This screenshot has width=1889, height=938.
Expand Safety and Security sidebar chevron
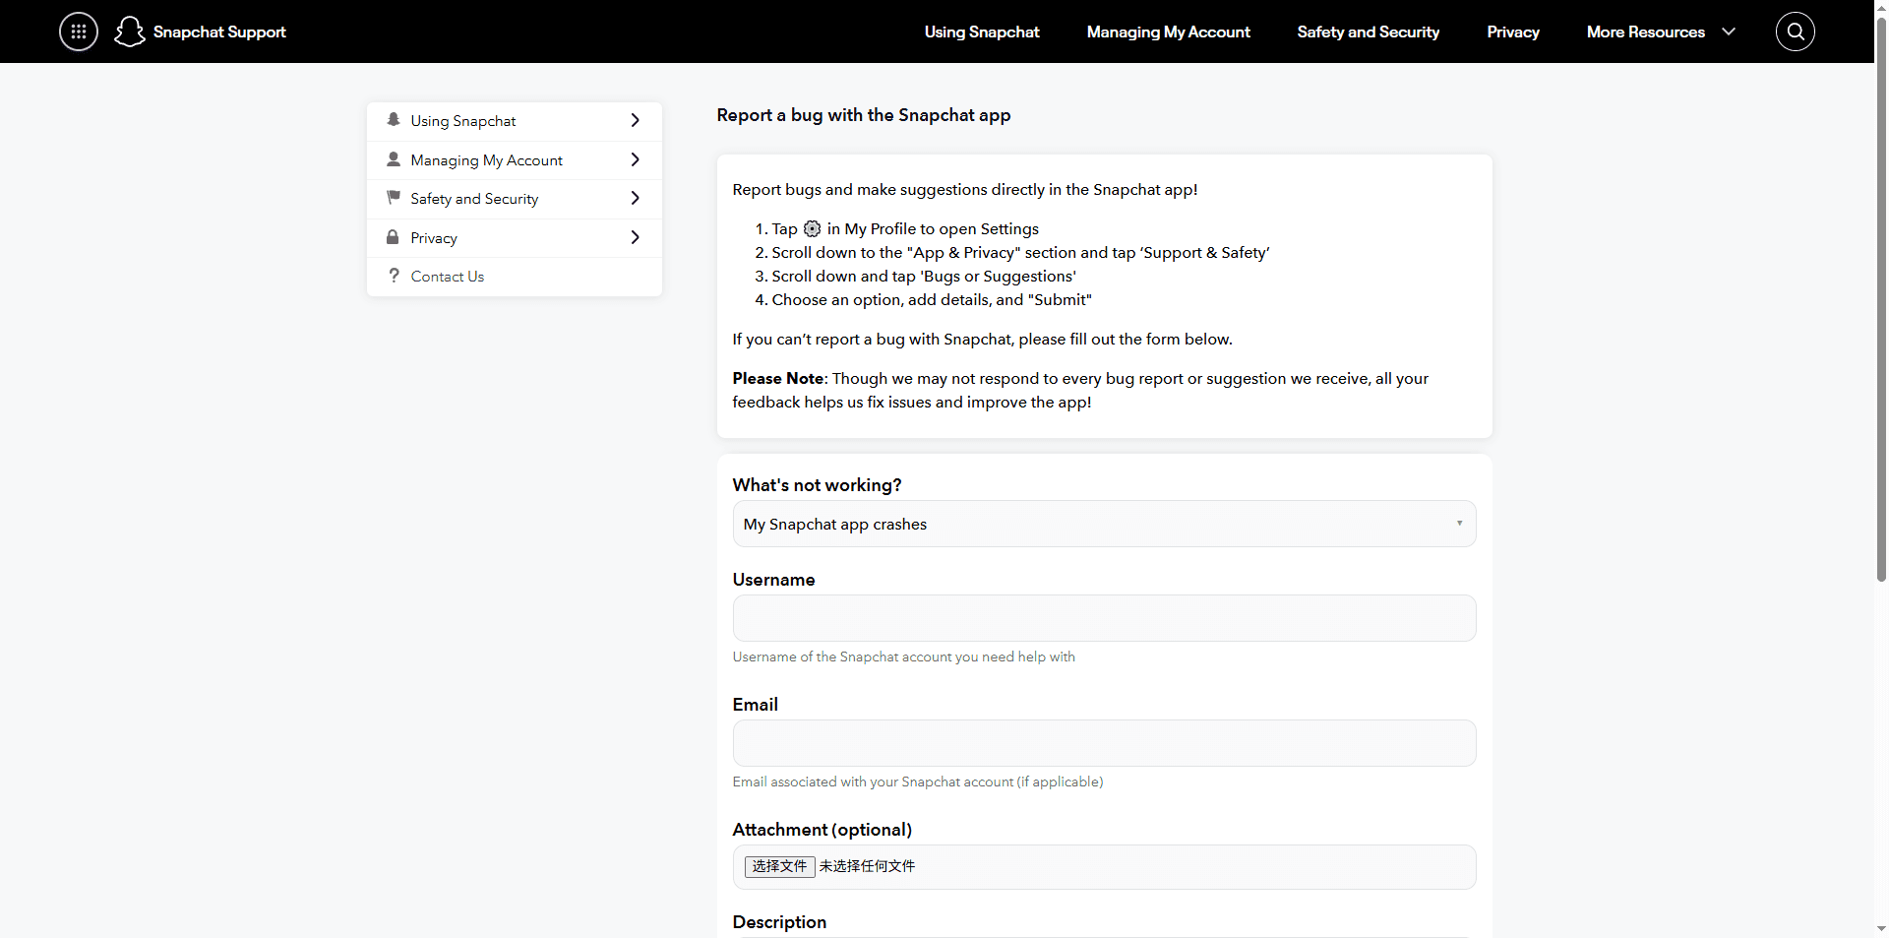[635, 198]
